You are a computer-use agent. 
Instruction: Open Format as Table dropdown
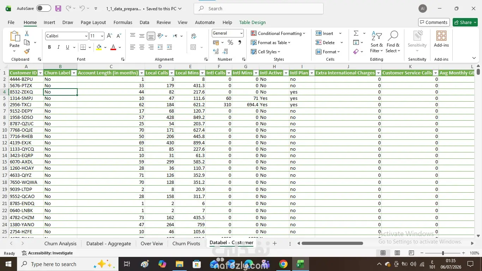coord(271,42)
